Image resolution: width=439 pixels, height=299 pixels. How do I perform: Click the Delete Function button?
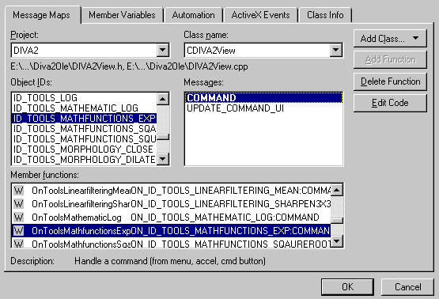pyautogui.click(x=390, y=81)
